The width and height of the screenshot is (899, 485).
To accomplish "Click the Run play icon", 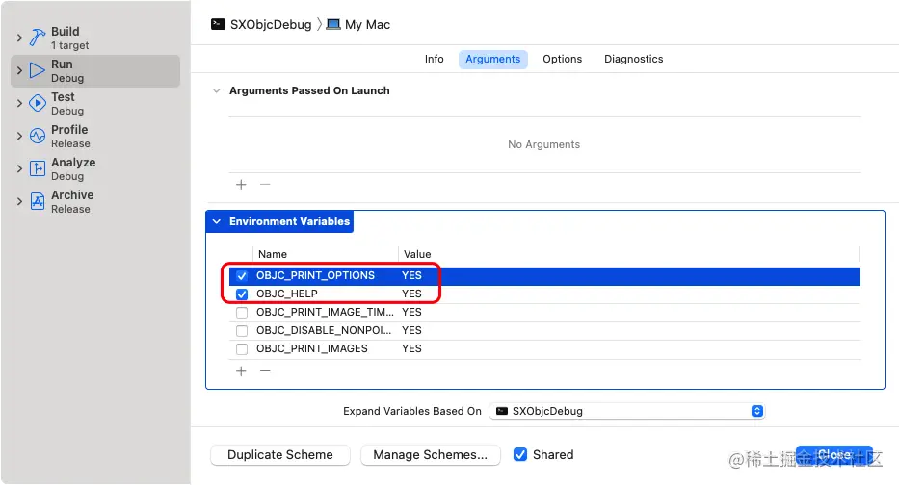I will click(38, 70).
